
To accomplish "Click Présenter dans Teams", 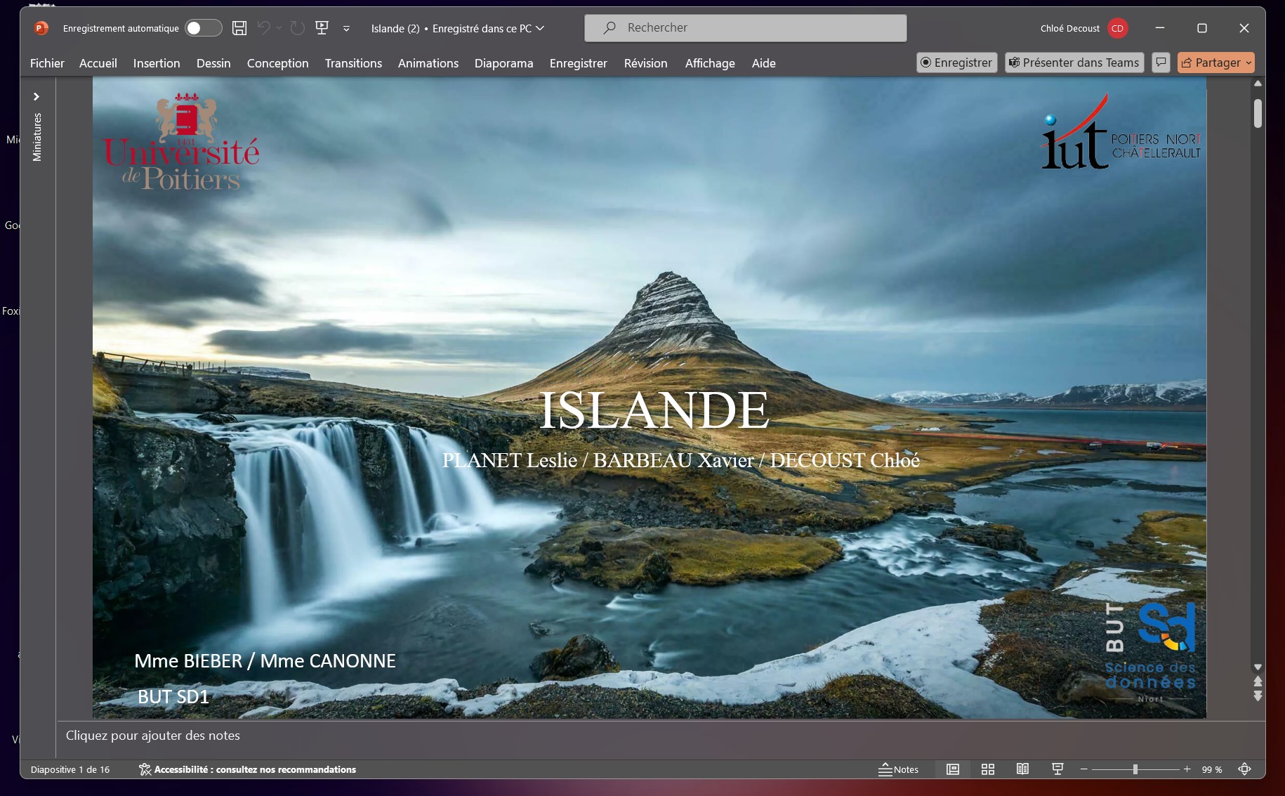I will [x=1074, y=63].
